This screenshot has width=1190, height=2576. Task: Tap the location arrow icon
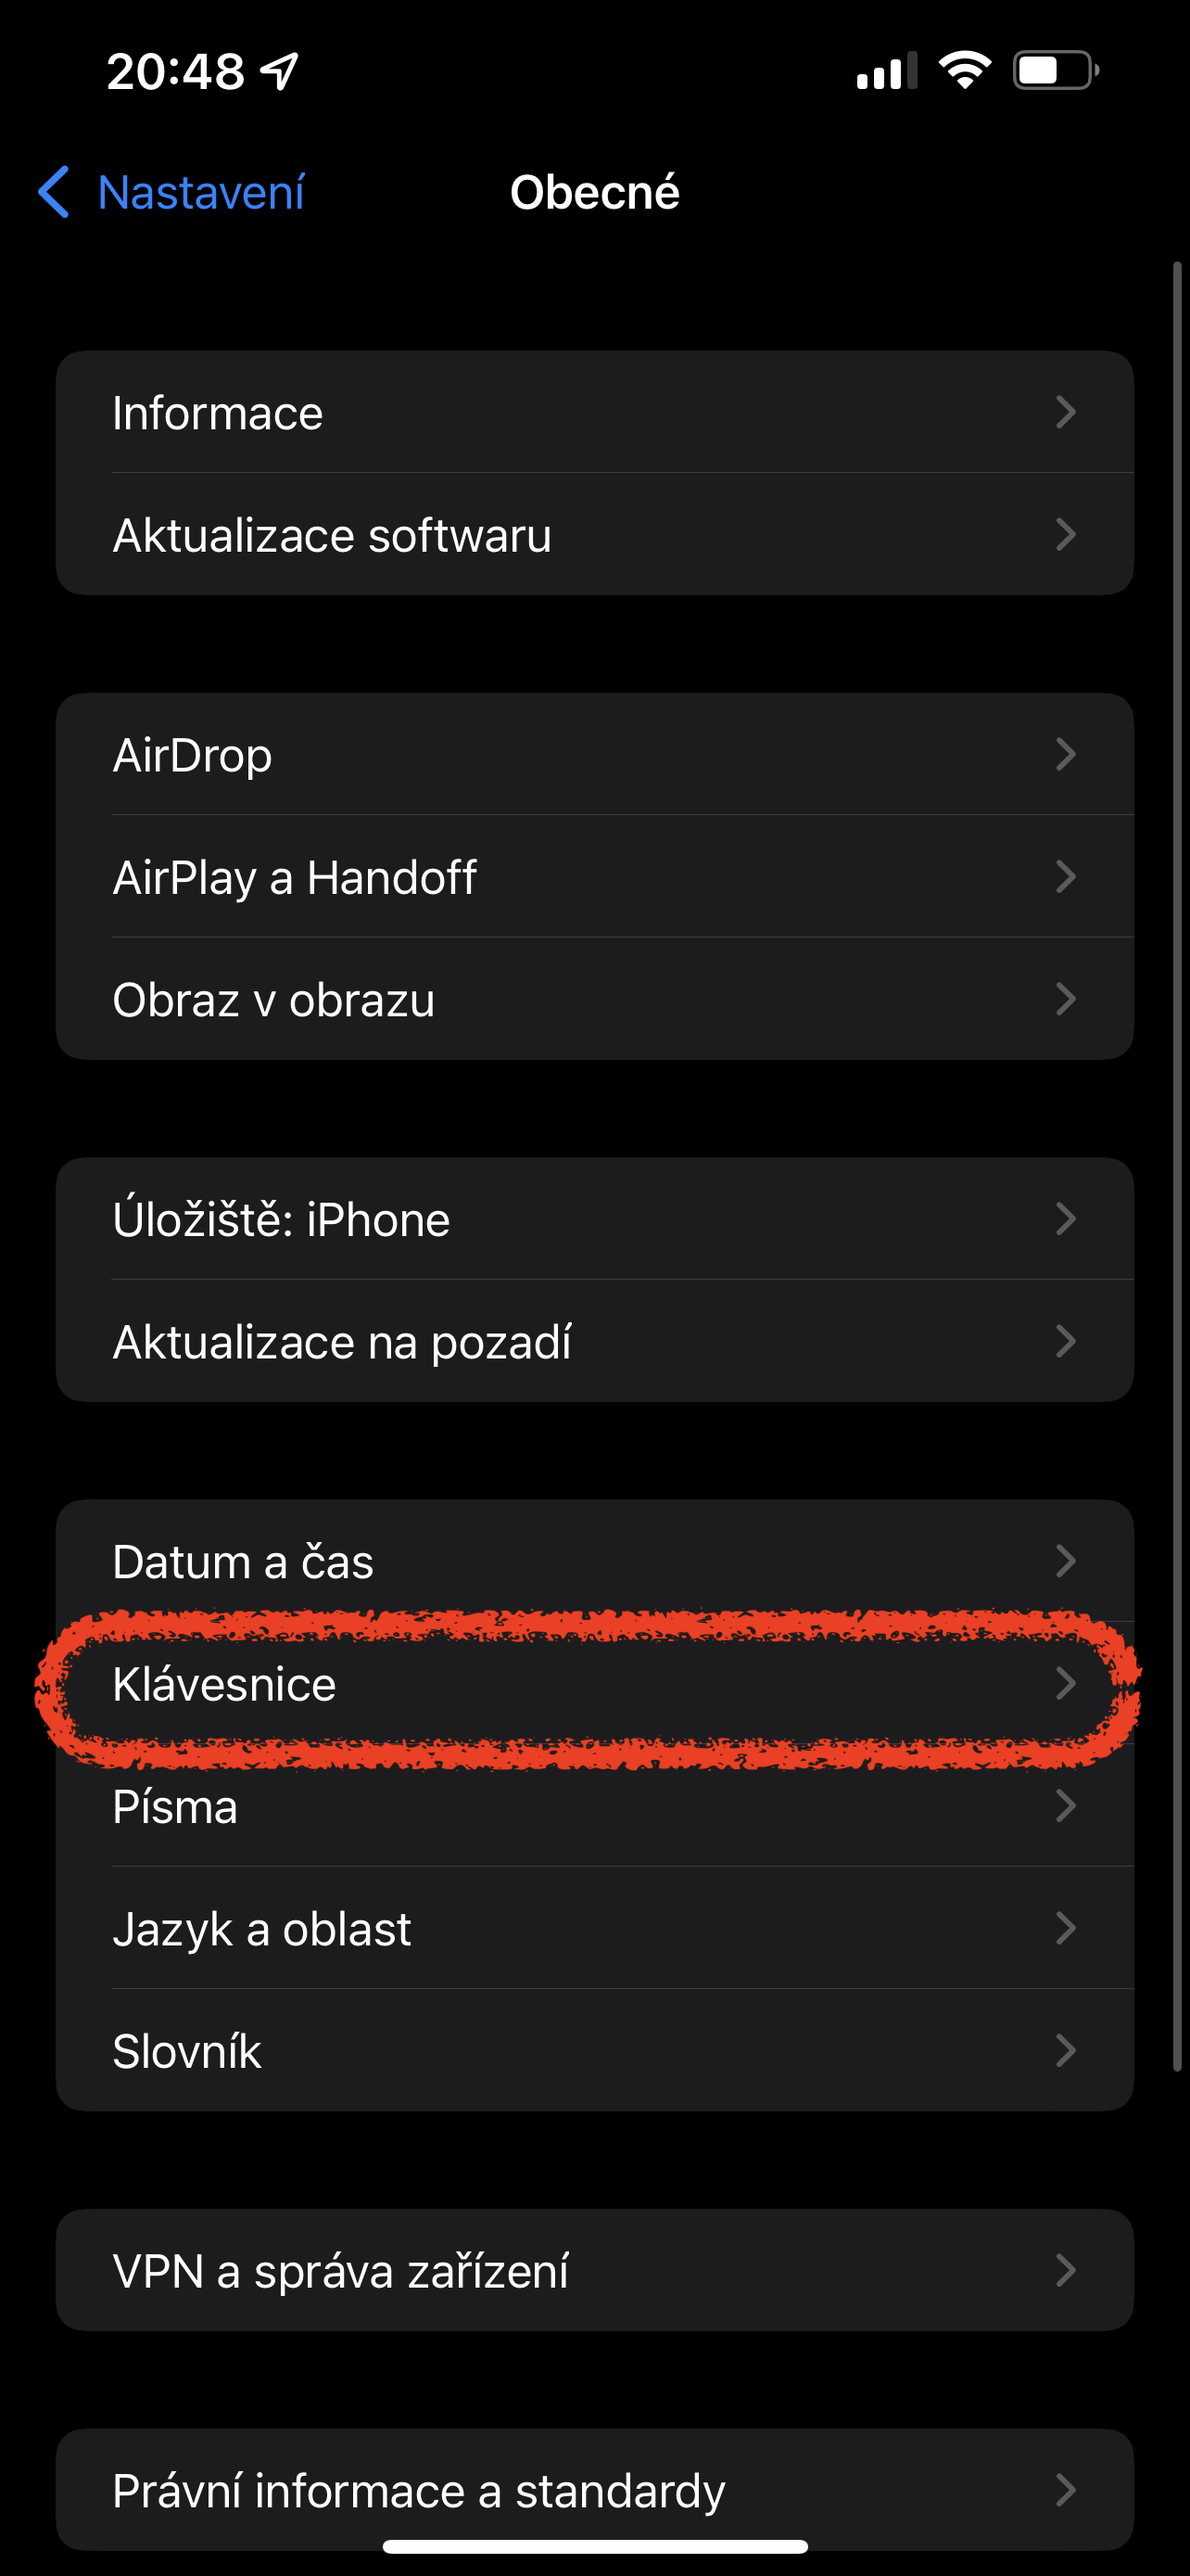pyautogui.click(x=280, y=71)
